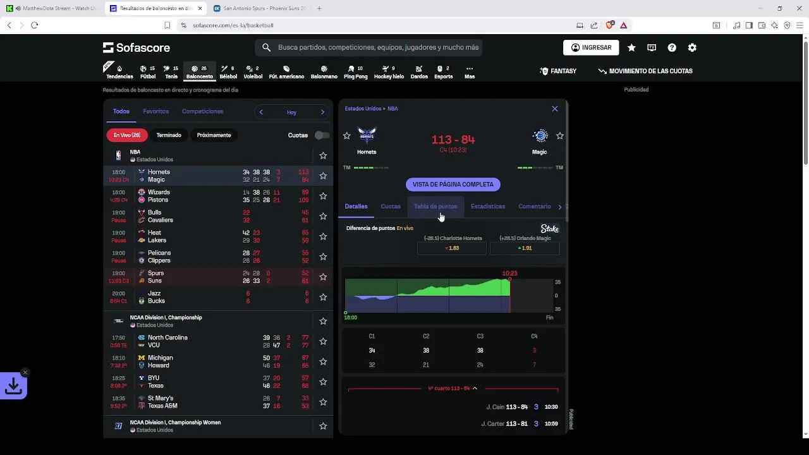
Task: Open the Tabla de puntos tab
Action: (x=435, y=207)
